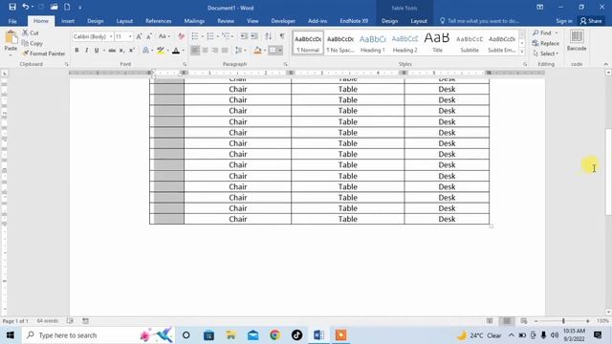Copy the selected content
The width and height of the screenshot is (612, 344).
coord(32,43)
